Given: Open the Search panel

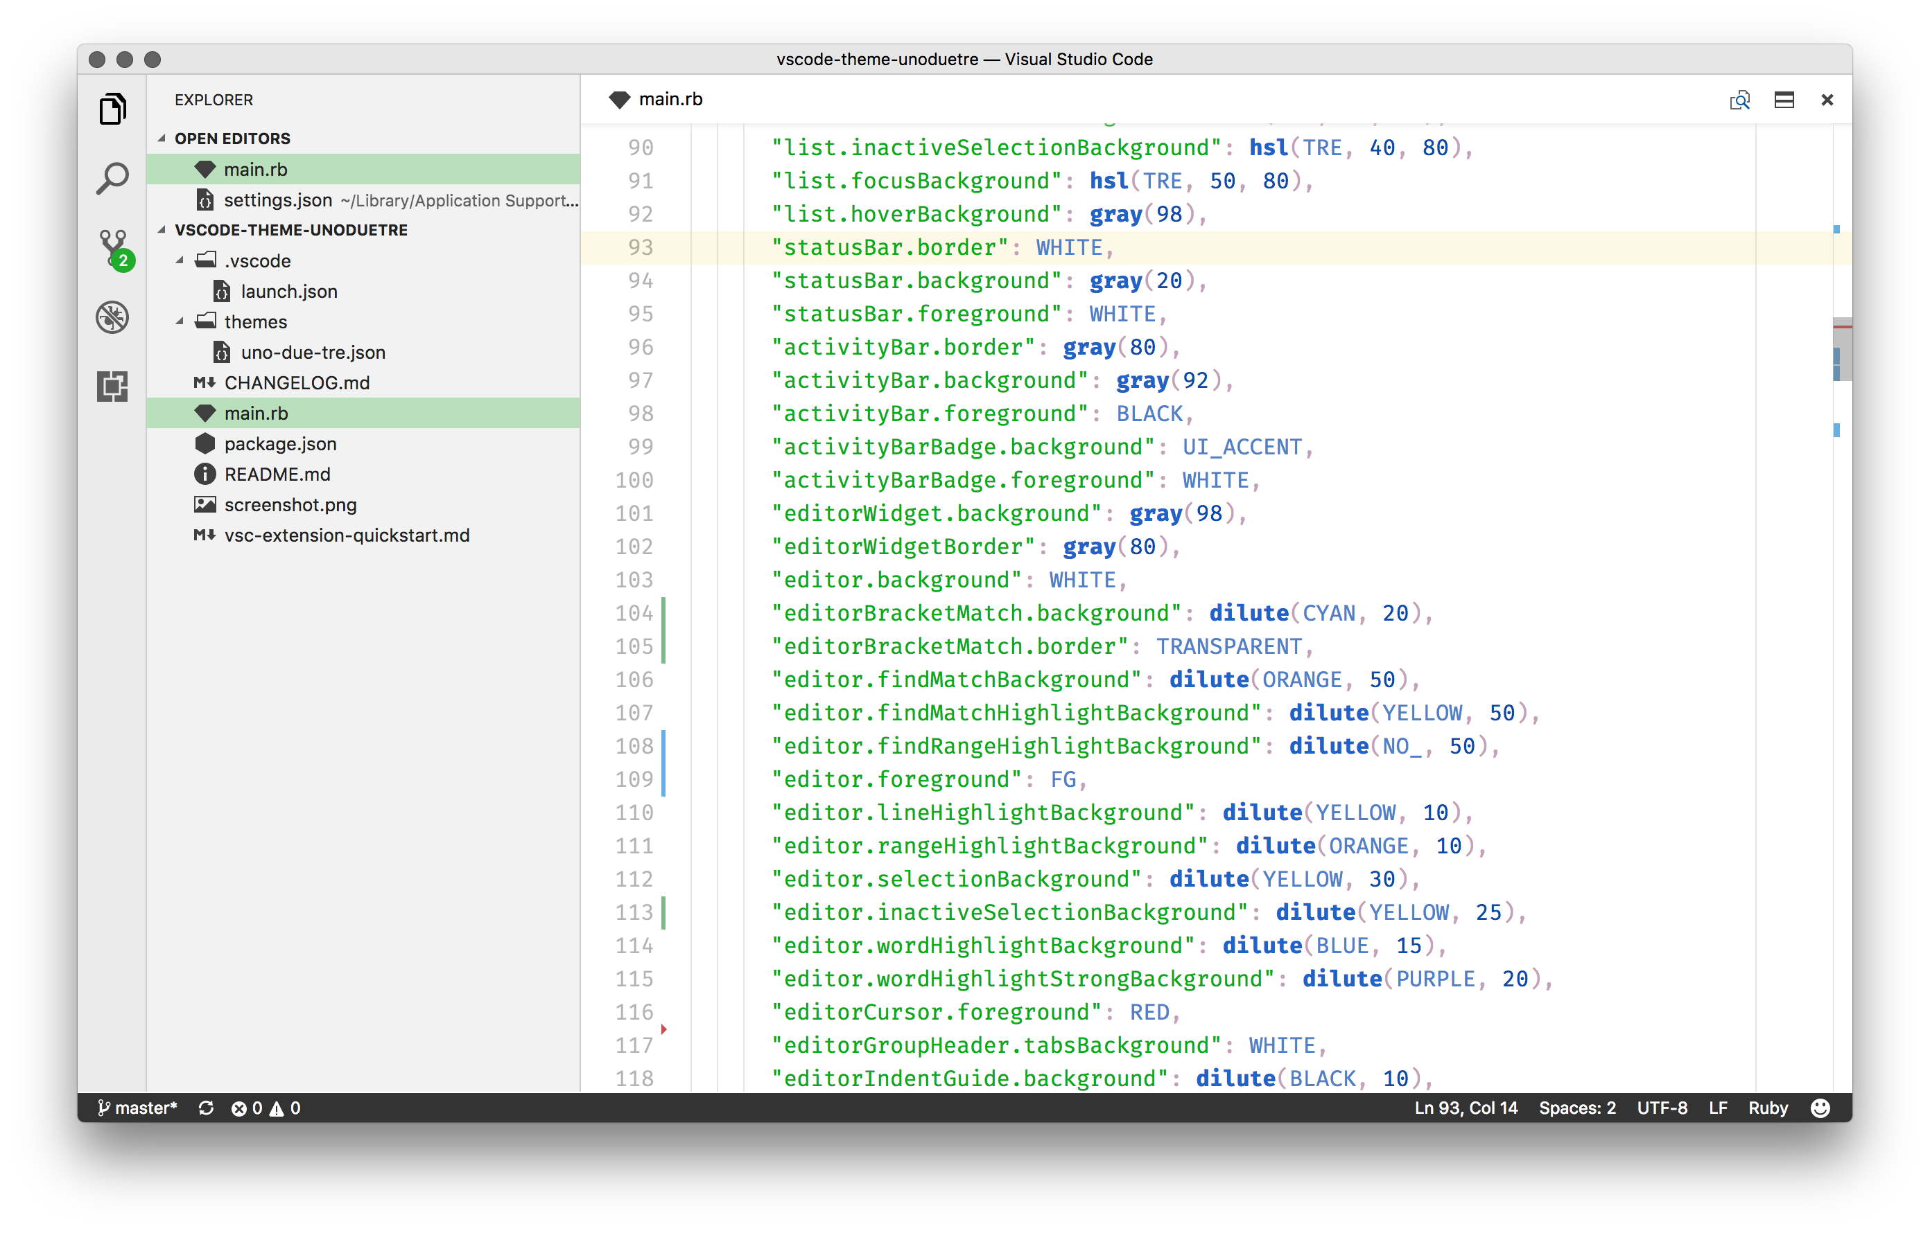Looking at the screenshot, I should [112, 178].
